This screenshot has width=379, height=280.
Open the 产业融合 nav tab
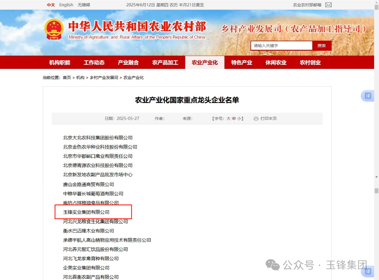point(128,62)
